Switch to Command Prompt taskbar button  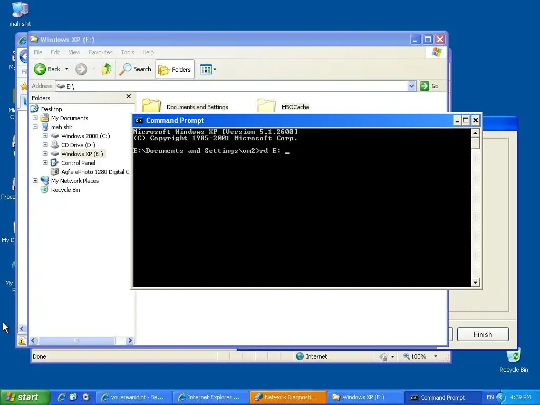click(x=441, y=398)
